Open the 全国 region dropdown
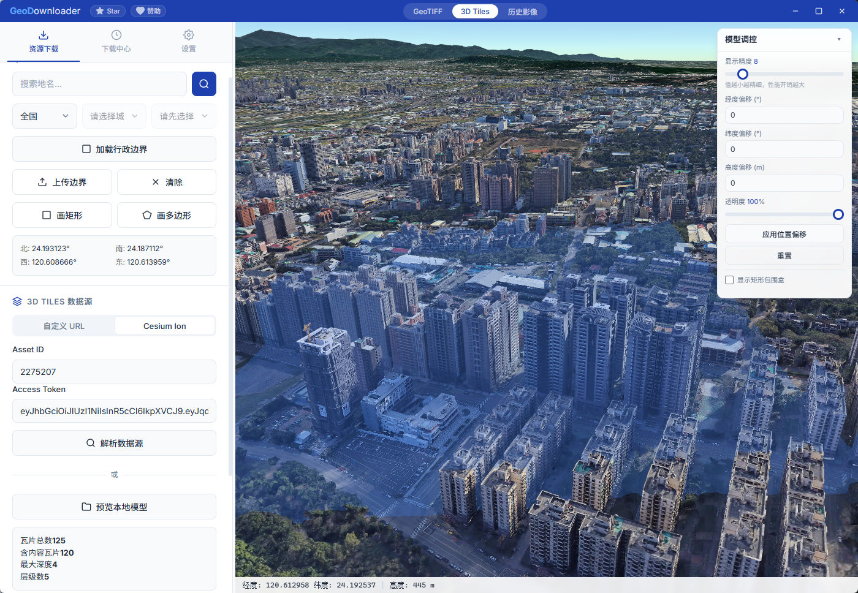The height and width of the screenshot is (593, 858). tap(44, 116)
